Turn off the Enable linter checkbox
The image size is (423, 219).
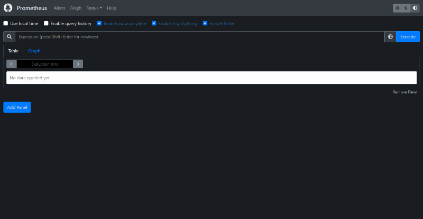(x=205, y=23)
